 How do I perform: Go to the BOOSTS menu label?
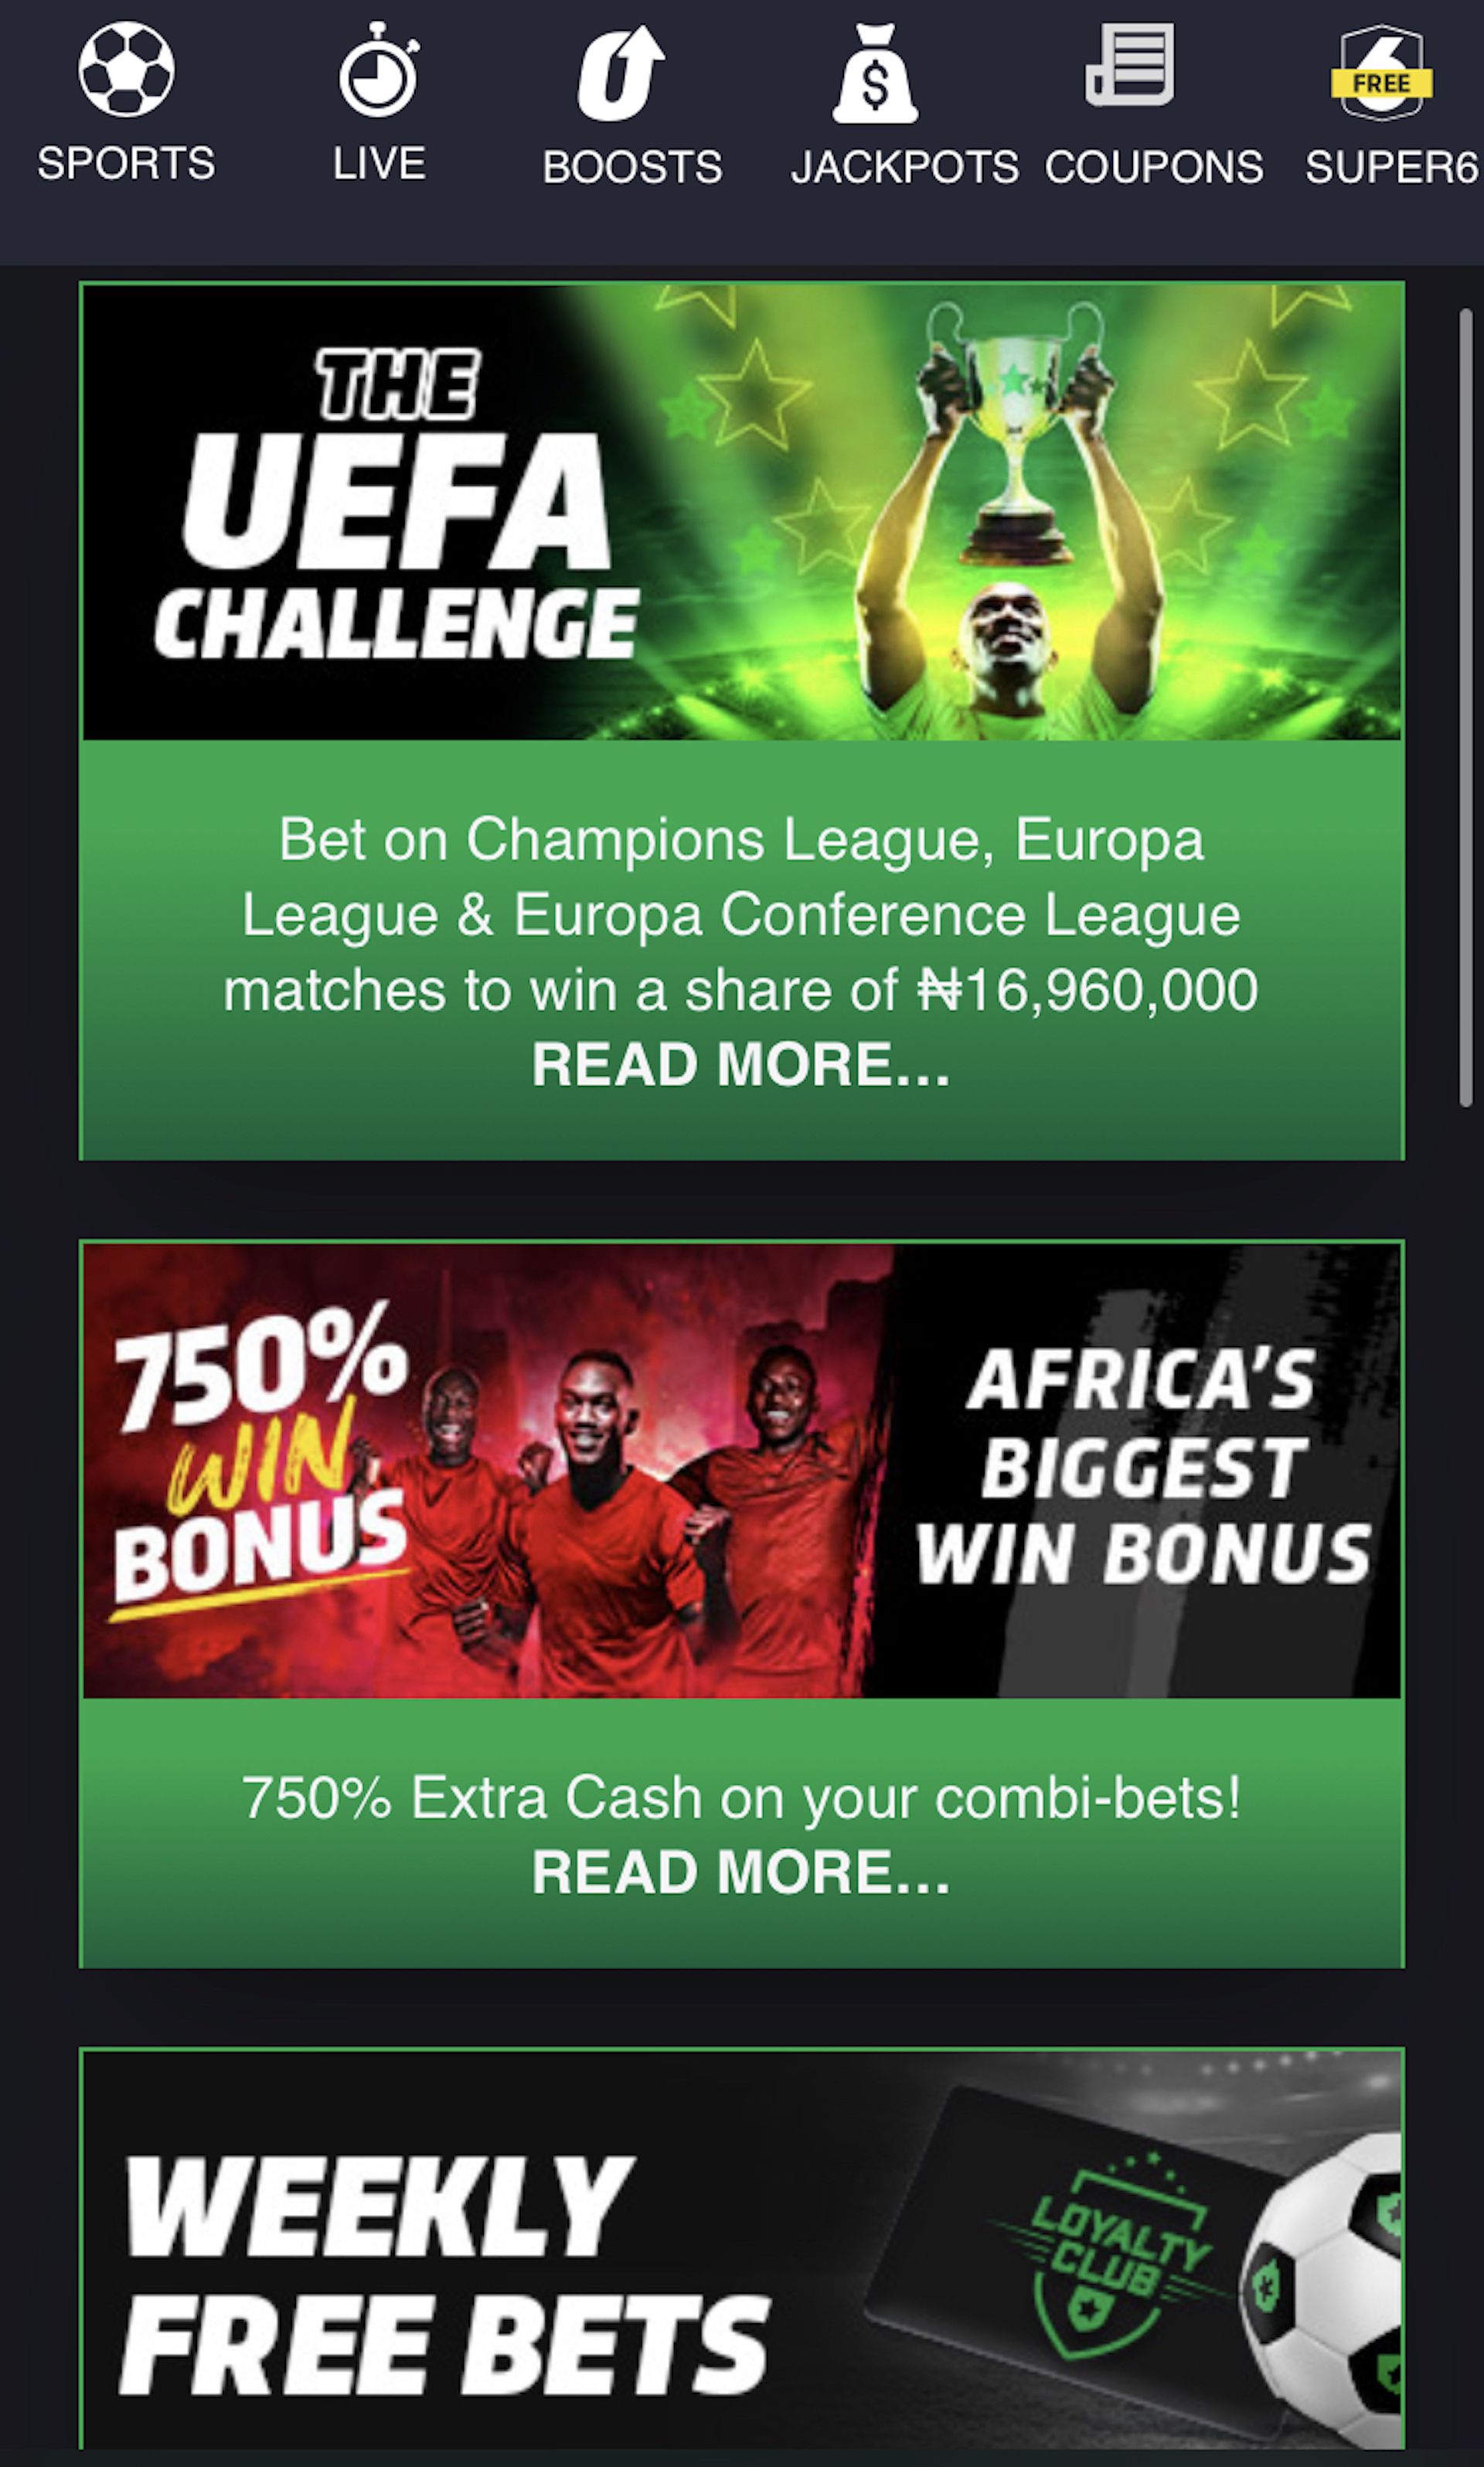tap(632, 166)
